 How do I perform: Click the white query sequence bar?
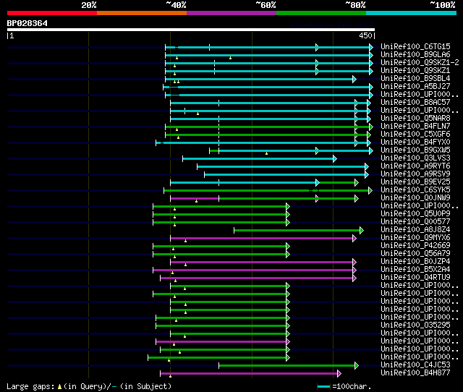(191, 30)
